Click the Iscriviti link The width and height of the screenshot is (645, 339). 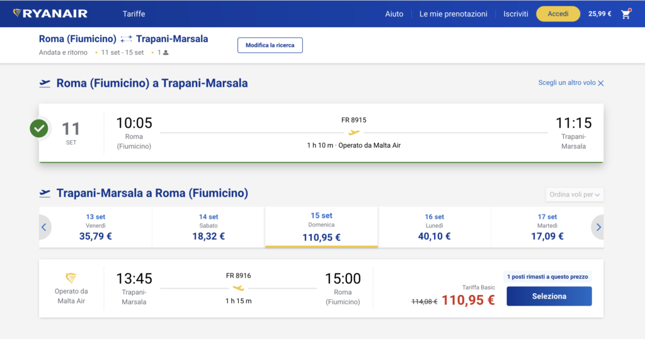pyautogui.click(x=516, y=14)
